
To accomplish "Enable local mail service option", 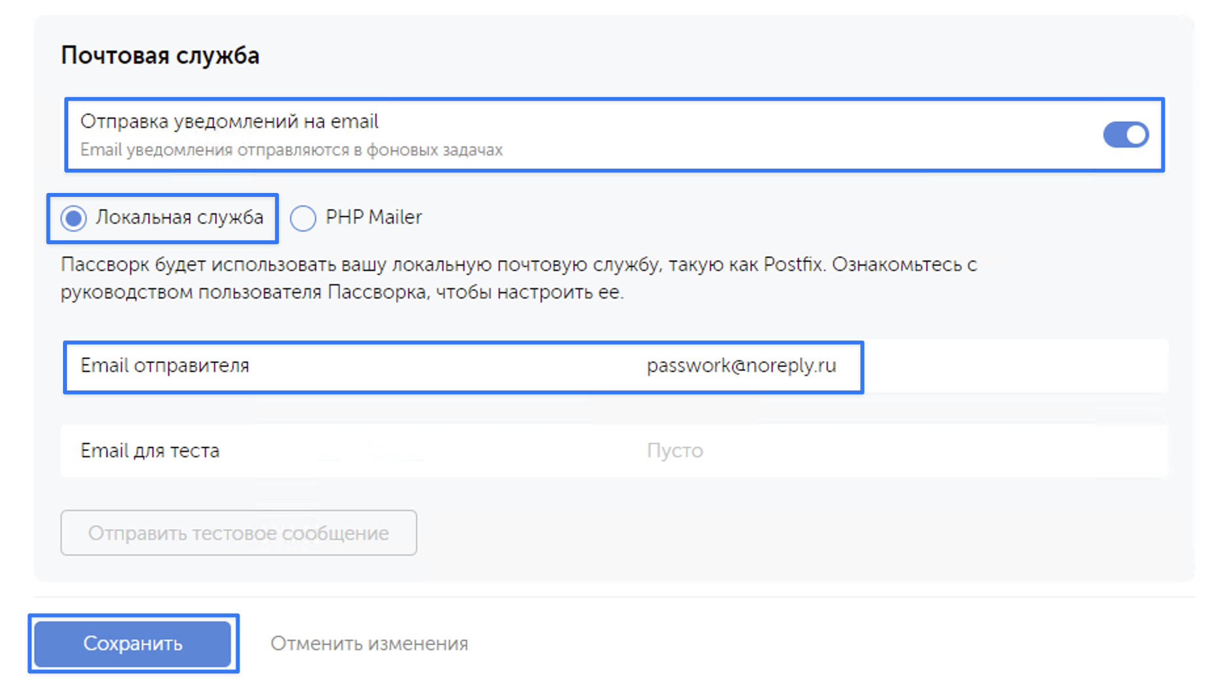I will tap(74, 218).
